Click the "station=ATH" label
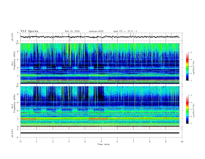205x159 pixels. [x=96, y=31]
